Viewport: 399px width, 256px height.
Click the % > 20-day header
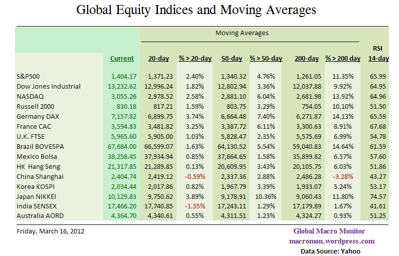pyautogui.click(x=195, y=59)
